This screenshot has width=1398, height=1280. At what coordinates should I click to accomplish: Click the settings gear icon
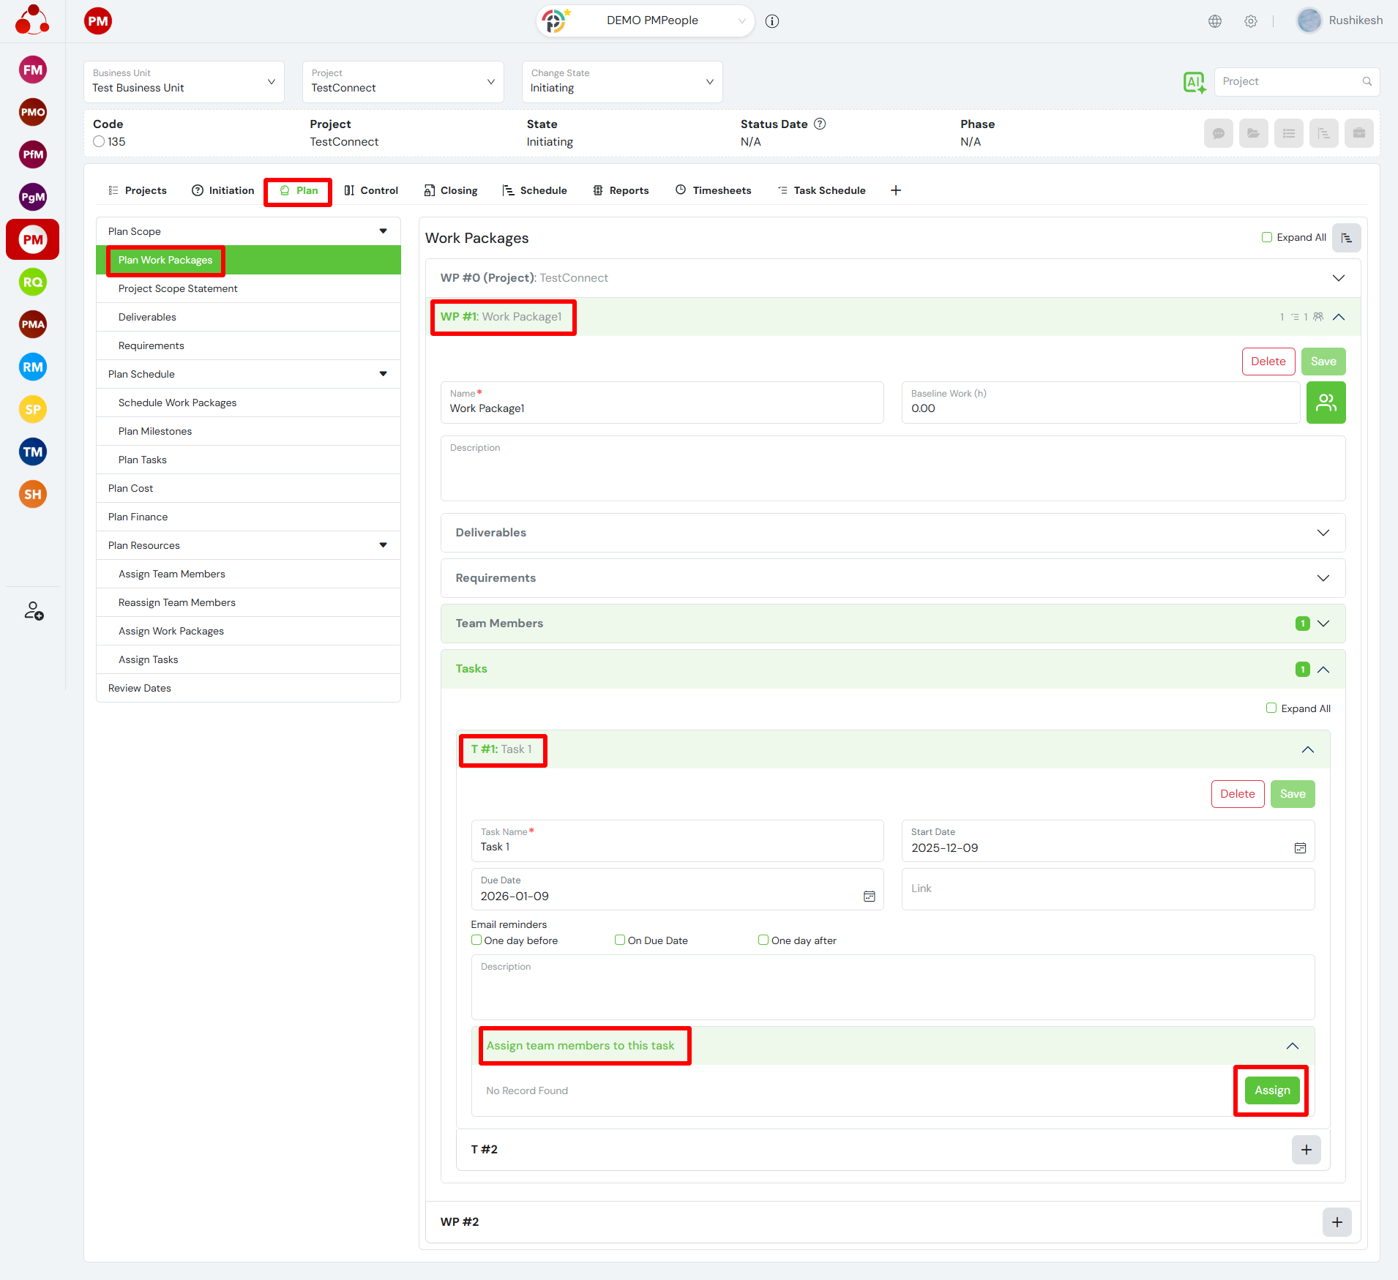[1251, 21]
